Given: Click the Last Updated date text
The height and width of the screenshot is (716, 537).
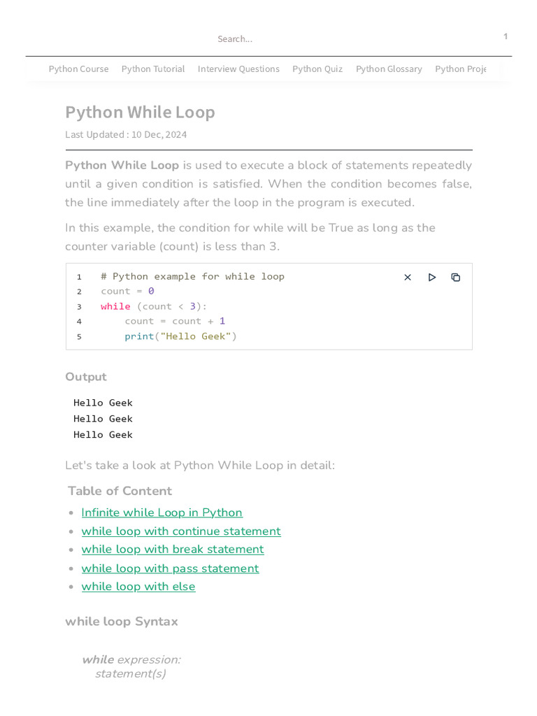Looking at the screenshot, I should (126, 134).
